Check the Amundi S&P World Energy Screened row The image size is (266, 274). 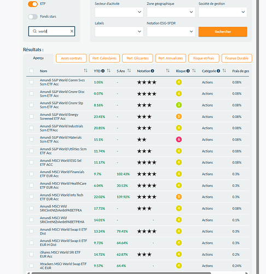point(32,116)
